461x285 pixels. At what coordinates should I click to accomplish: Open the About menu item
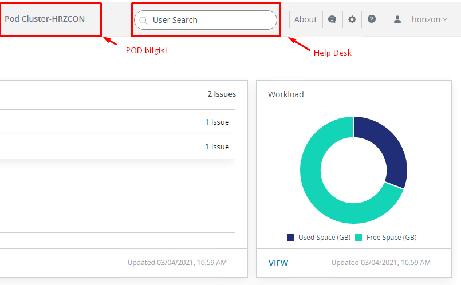click(305, 19)
